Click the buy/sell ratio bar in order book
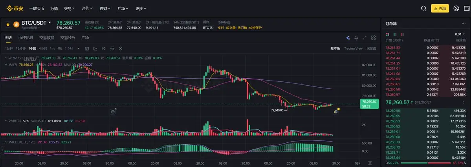 tap(426, 163)
